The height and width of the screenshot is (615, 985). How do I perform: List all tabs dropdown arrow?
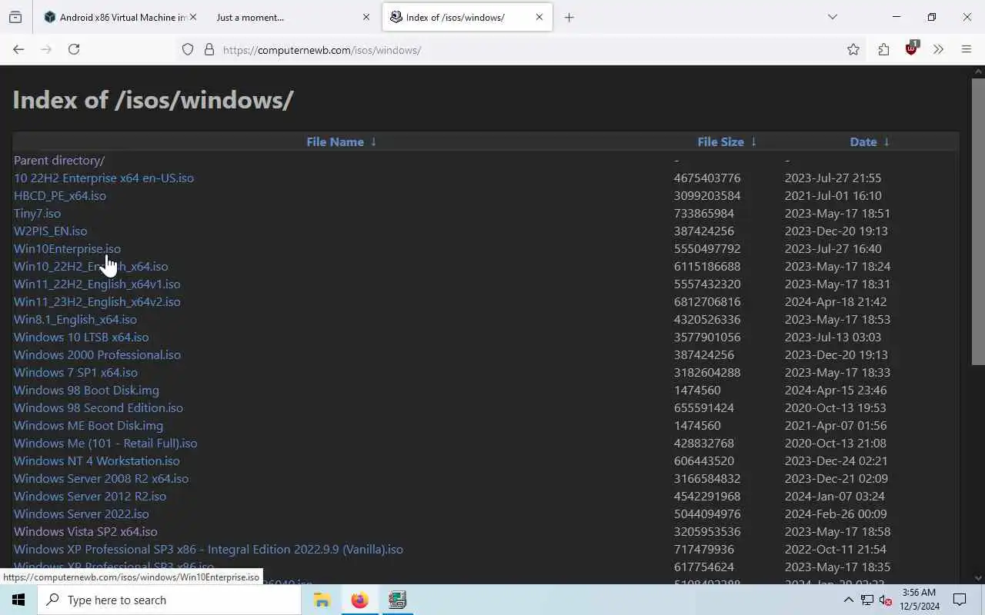832,17
